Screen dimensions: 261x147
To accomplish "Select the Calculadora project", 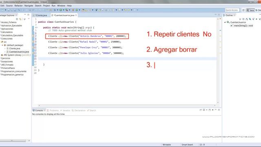I will click(7, 32).
